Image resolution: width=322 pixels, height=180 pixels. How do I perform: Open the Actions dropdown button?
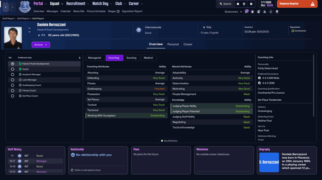41,45
